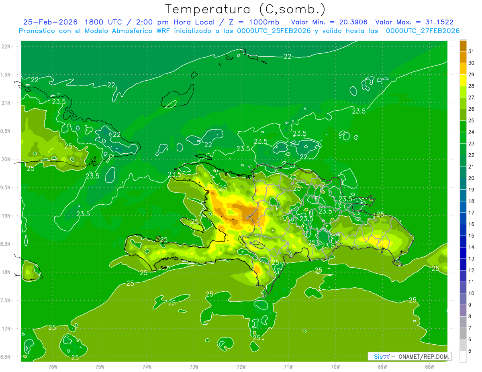Click longitude axis label "75W"

click(100, 367)
